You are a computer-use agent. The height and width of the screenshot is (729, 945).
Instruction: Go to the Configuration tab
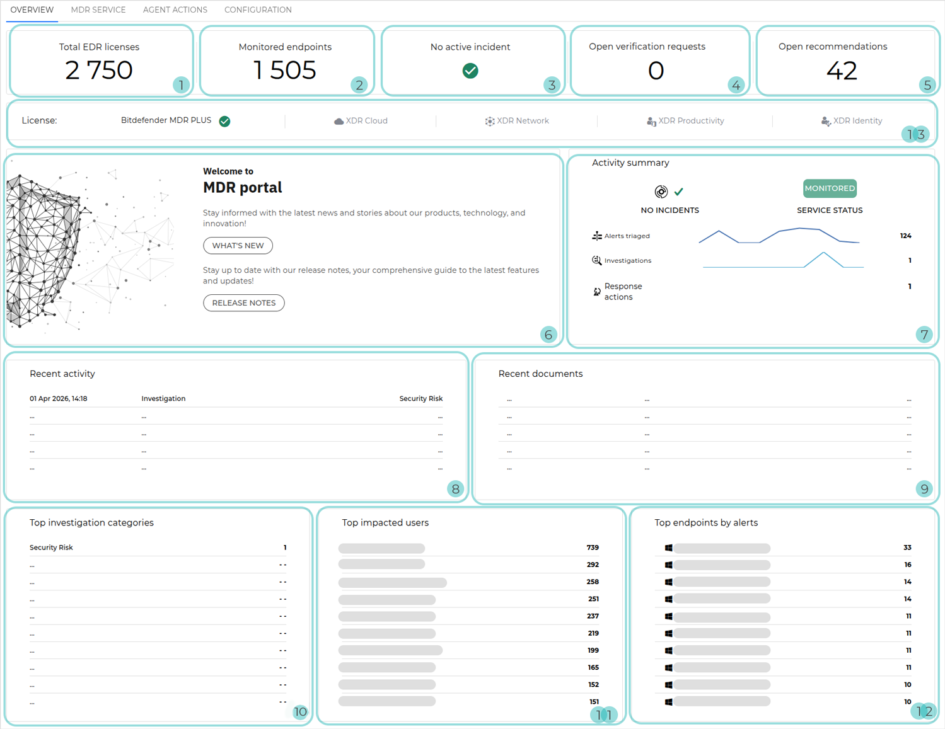tap(258, 10)
